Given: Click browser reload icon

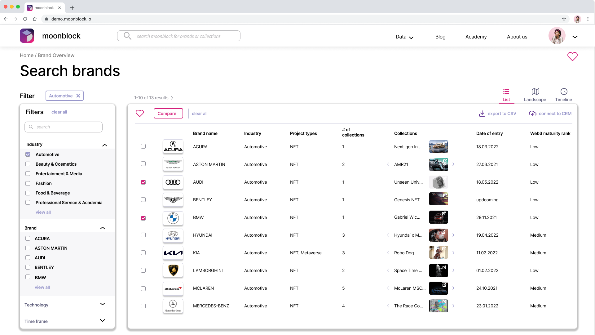Looking at the screenshot, I should 25,19.
